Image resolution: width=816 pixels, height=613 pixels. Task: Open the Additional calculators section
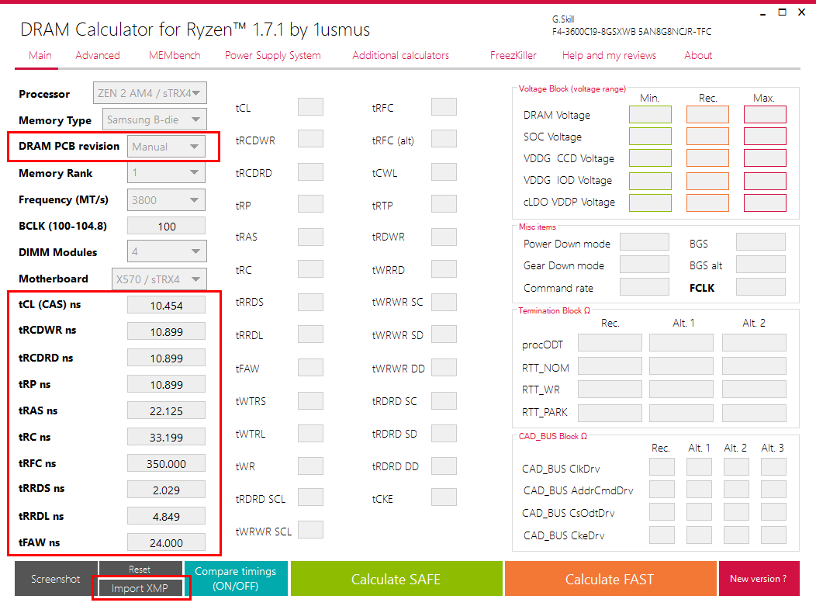click(400, 55)
